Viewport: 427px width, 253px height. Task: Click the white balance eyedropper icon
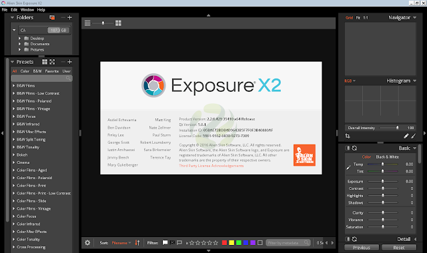348,167
